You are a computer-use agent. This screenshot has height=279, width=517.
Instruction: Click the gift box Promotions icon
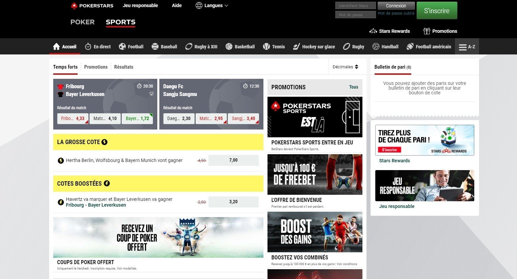(x=427, y=31)
